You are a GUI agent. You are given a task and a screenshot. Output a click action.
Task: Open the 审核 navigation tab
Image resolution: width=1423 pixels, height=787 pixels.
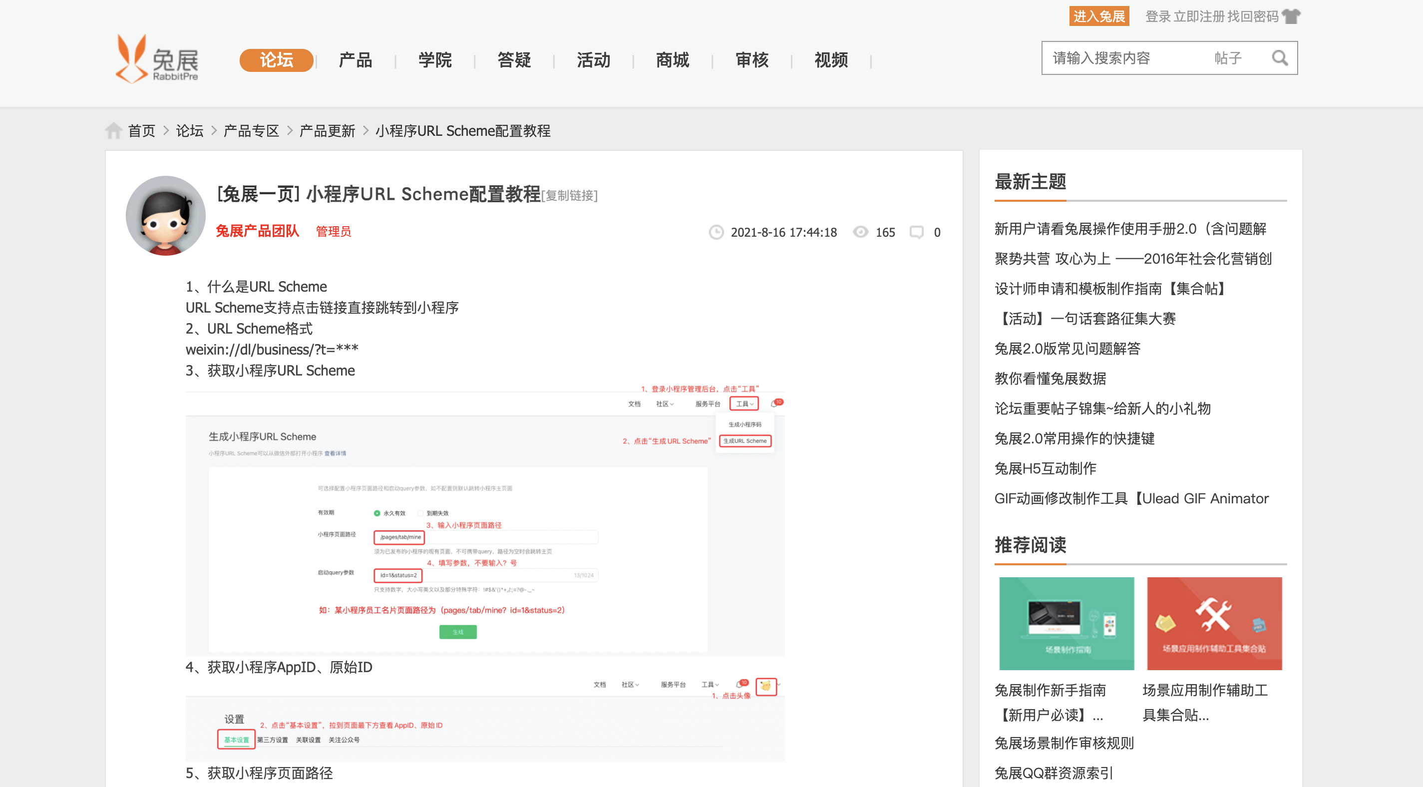[x=752, y=60]
